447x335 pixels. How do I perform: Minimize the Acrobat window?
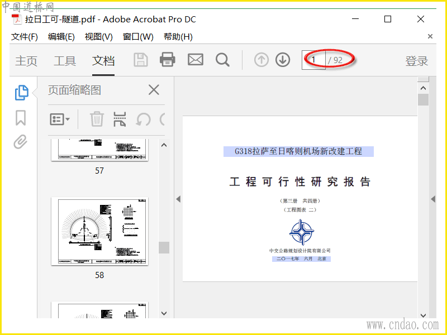[355, 19]
